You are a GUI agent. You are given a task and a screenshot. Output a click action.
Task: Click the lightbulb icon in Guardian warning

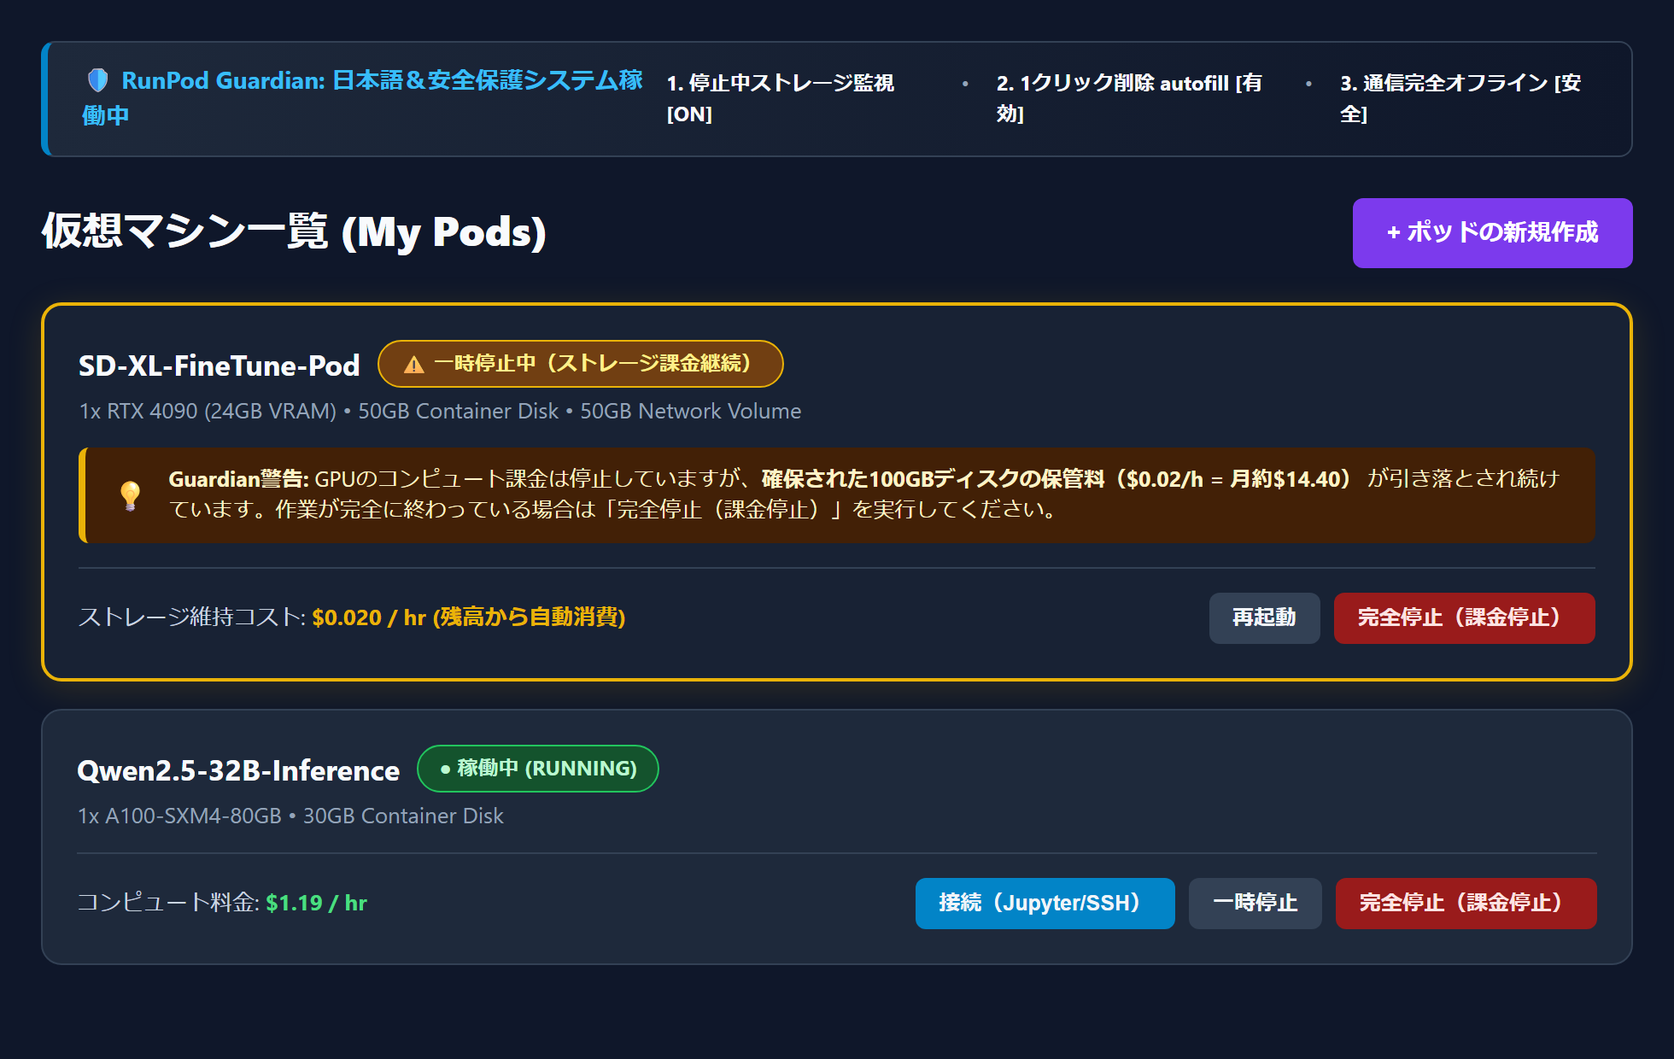[x=131, y=495]
